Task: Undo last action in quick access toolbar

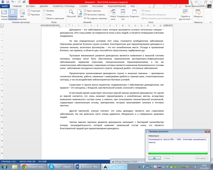Action: point(12,2)
